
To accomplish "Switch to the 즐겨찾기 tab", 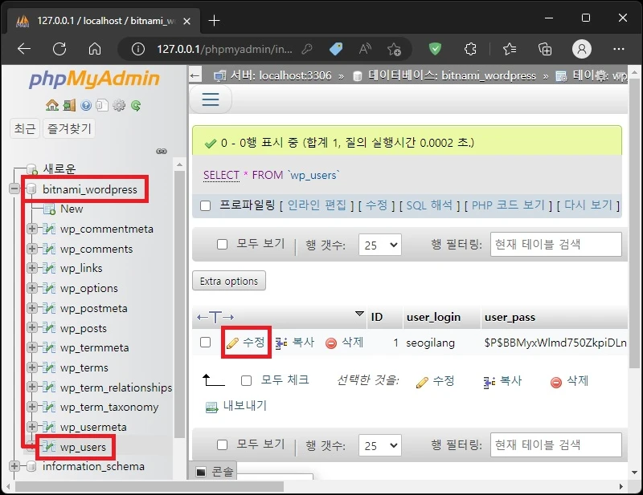I will [x=69, y=128].
